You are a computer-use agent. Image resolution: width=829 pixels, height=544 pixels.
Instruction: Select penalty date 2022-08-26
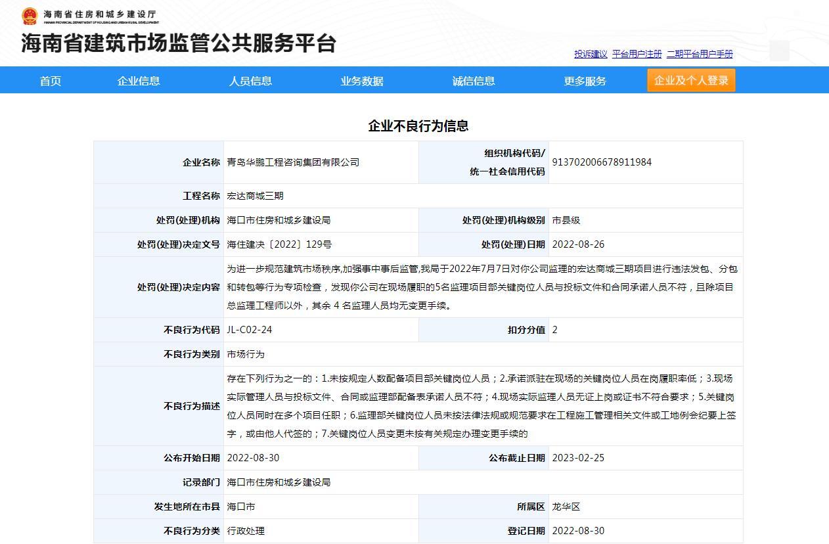(x=578, y=244)
